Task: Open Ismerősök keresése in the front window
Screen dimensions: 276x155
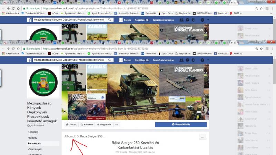Action: [x=163, y=60]
